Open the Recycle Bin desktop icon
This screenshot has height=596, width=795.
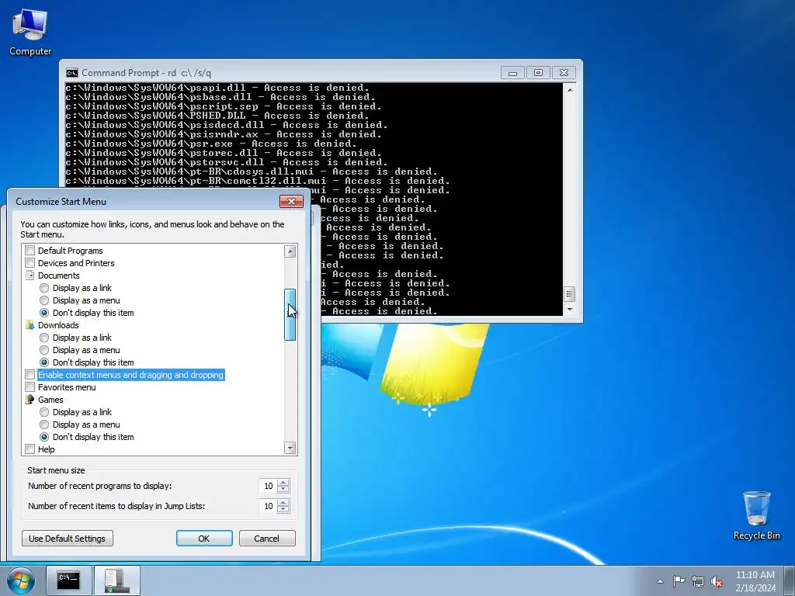point(756,515)
